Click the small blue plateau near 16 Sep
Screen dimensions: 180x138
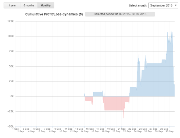click(x=98, y=94)
